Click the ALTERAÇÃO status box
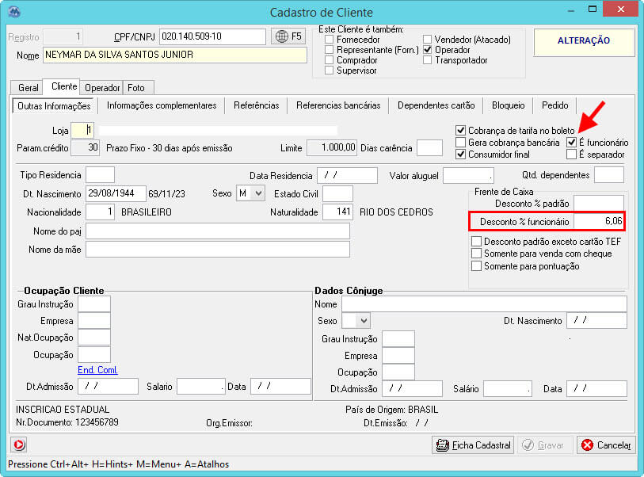The image size is (644, 477). 584,41
